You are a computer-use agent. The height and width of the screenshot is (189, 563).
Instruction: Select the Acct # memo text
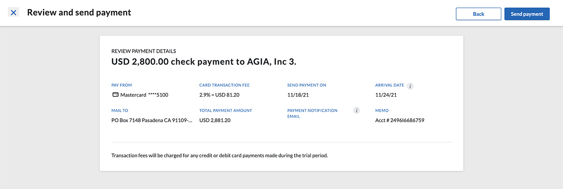click(x=399, y=120)
